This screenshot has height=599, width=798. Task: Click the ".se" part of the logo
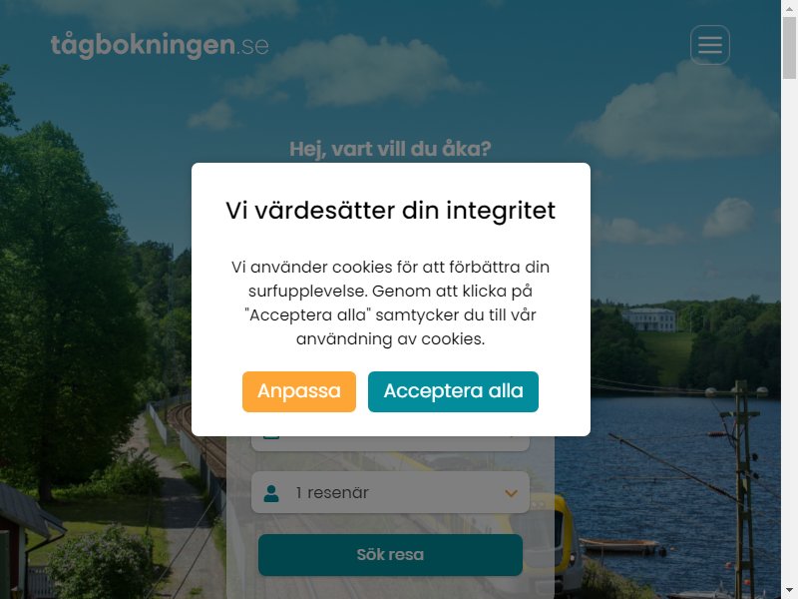pos(253,46)
